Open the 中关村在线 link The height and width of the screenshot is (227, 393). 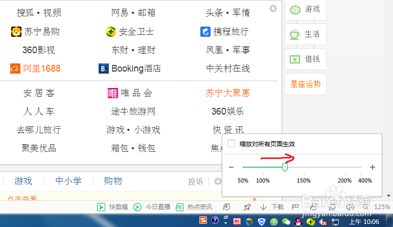pos(228,69)
